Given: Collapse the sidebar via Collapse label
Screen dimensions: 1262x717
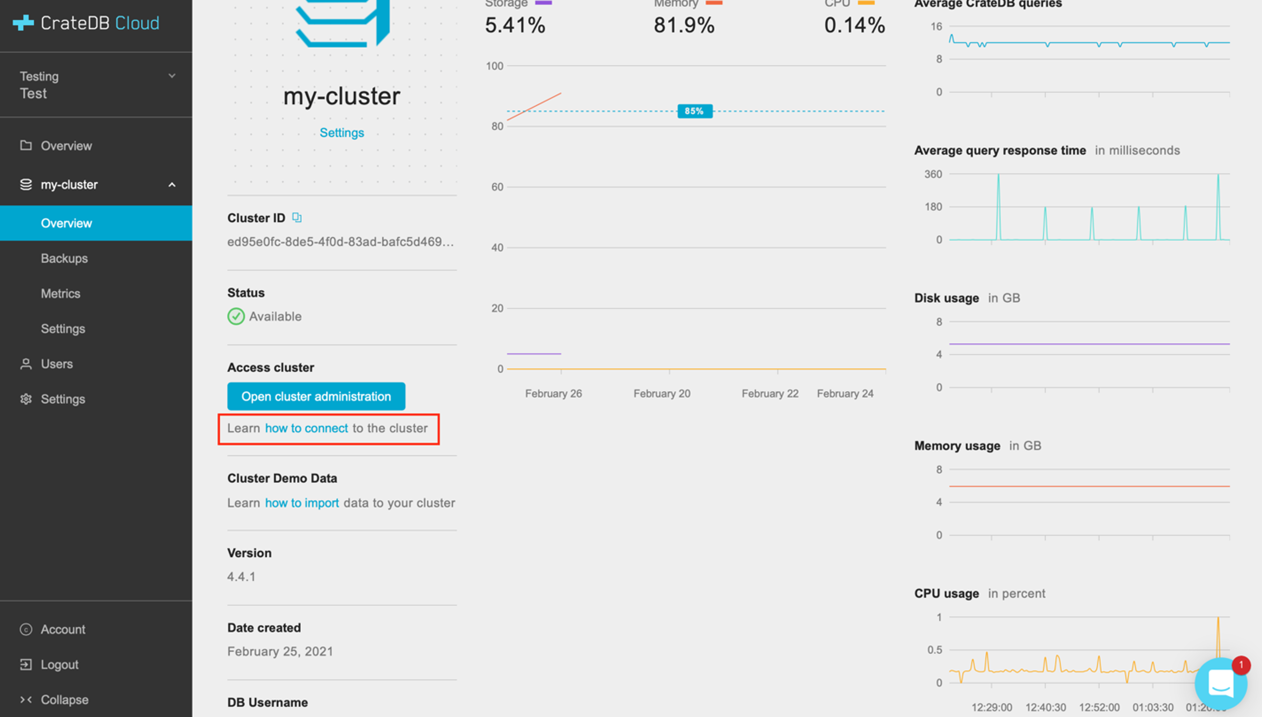Looking at the screenshot, I should [x=64, y=700].
